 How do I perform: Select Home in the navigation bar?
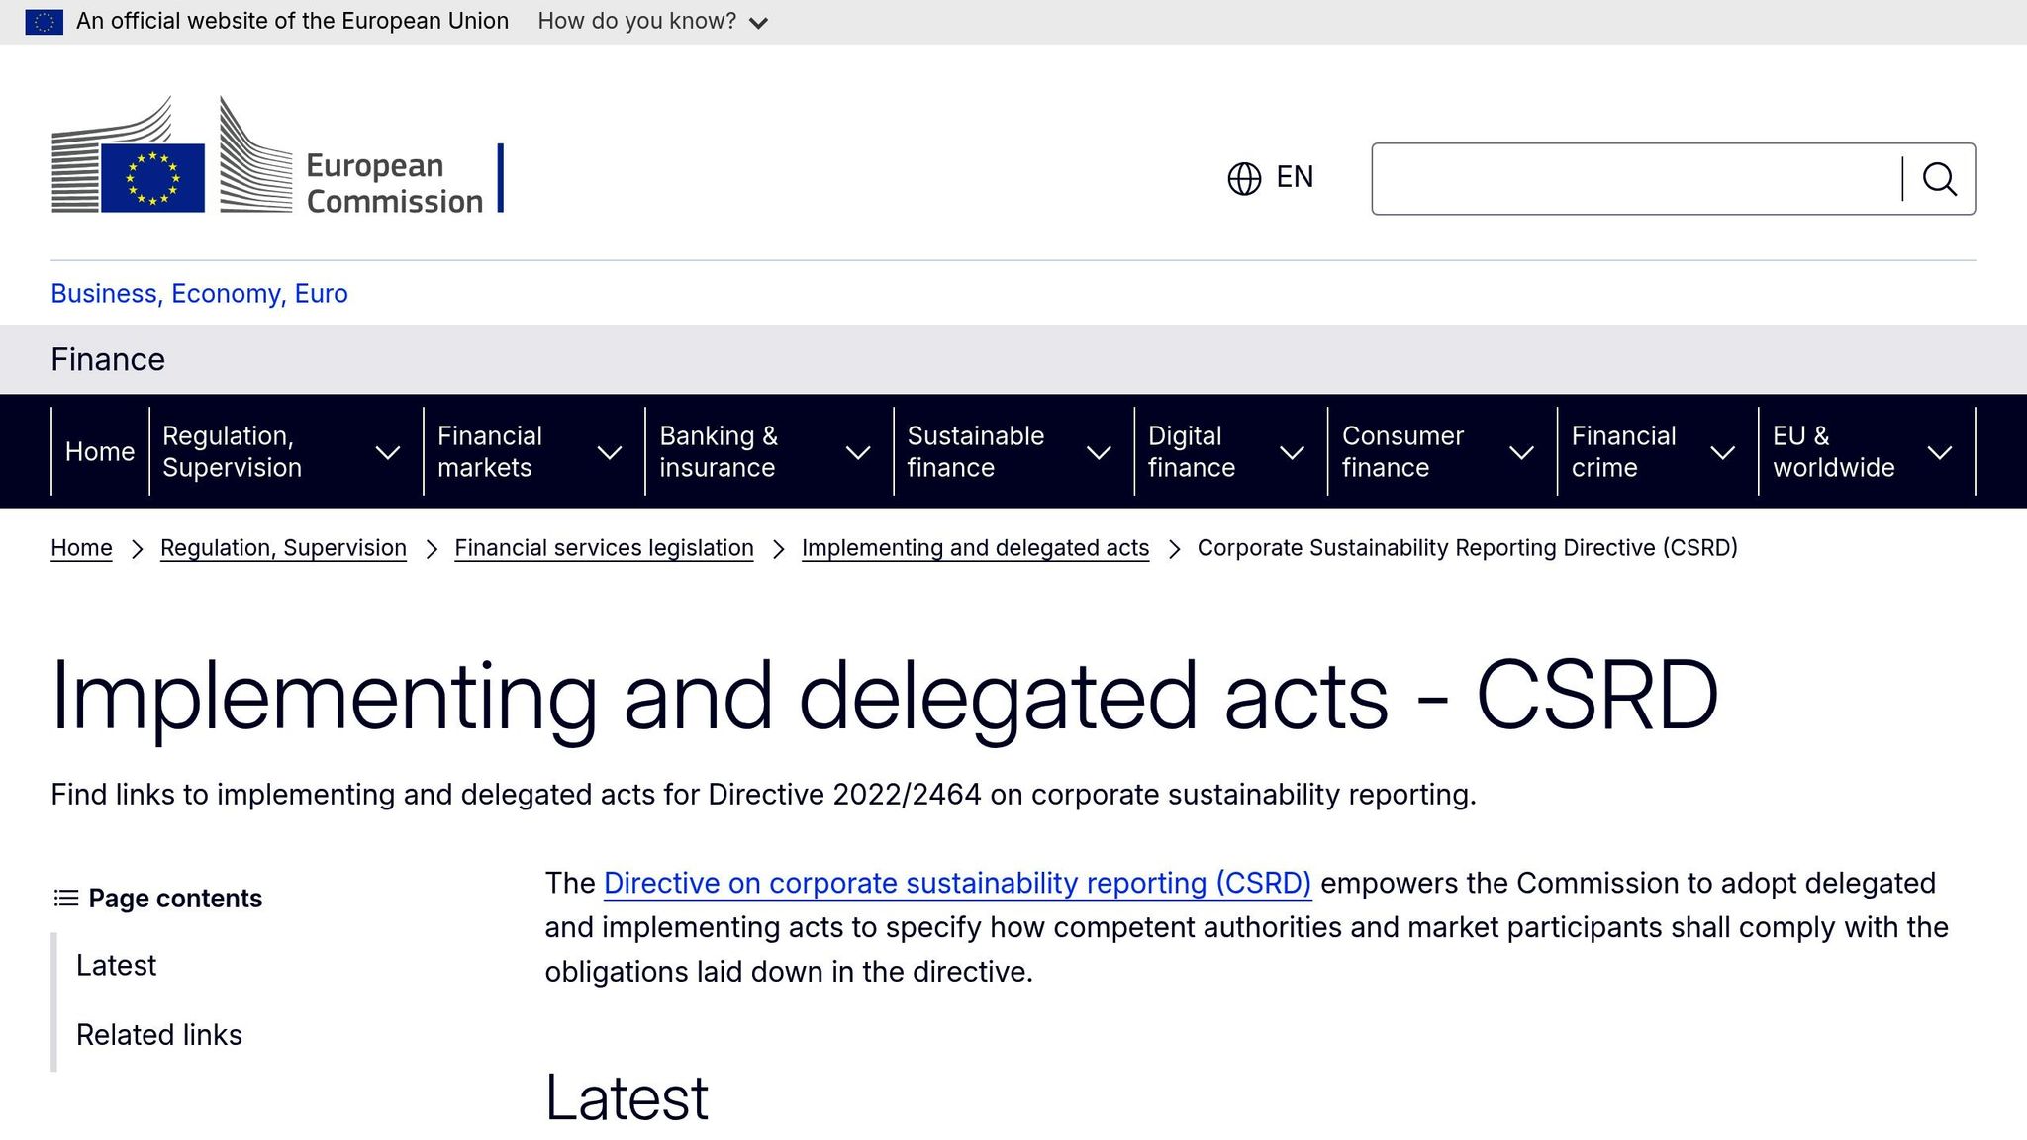(99, 451)
